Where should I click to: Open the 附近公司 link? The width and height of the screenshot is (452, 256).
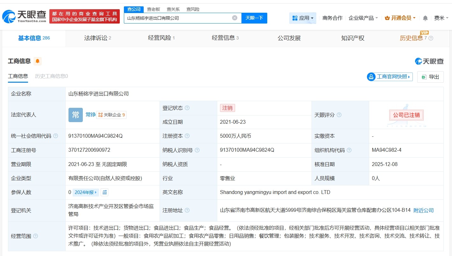pyautogui.click(x=423, y=210)
